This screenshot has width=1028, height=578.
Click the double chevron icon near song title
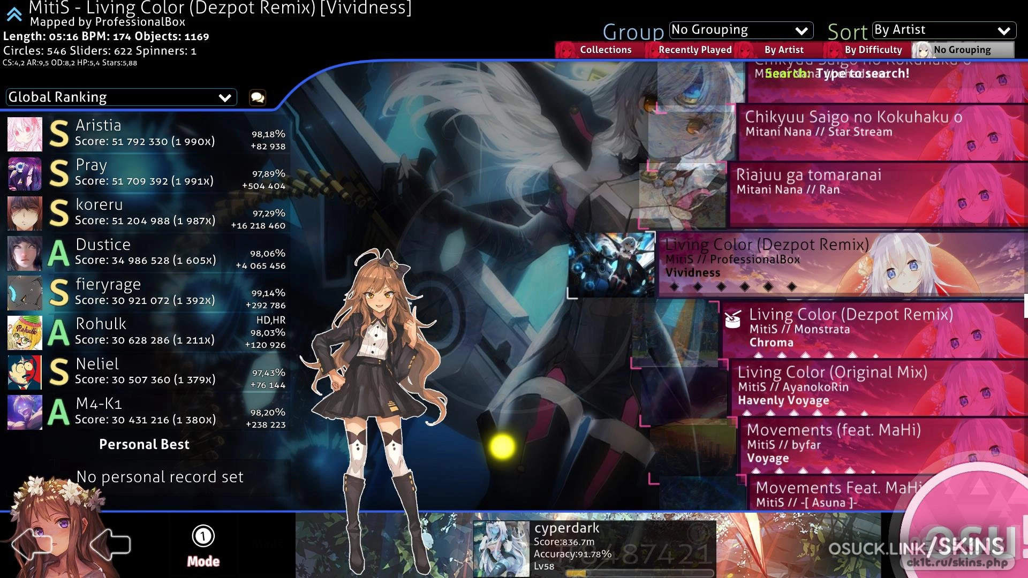14,14
